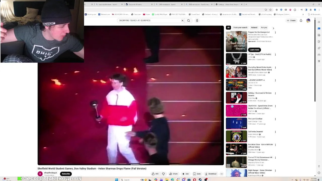The height and width of the screenshot is (181, 322).
Task: Open the SoundCloud bookmark
Action: [x=194, y=14]
